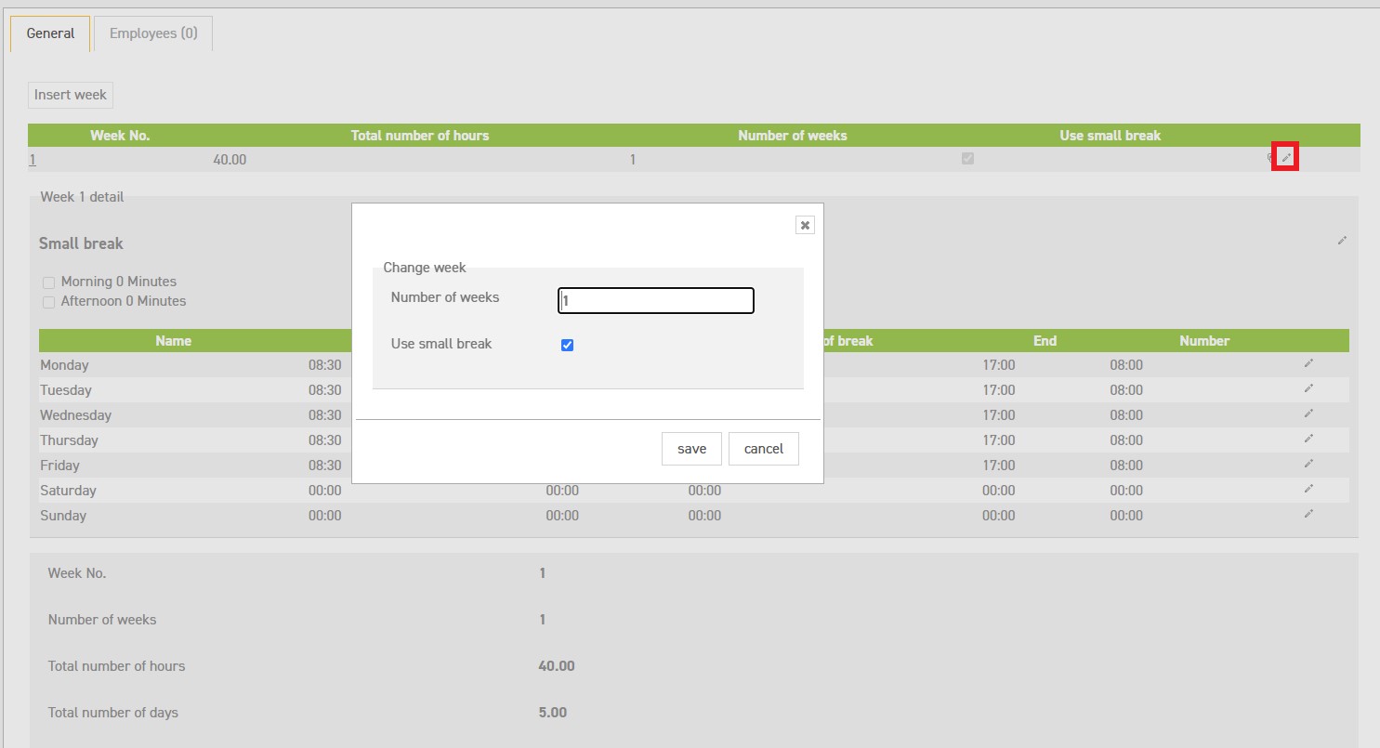This screenshot has width=1380, height=748.
Task: Click the Number column header
Action: coord(1204,341)
